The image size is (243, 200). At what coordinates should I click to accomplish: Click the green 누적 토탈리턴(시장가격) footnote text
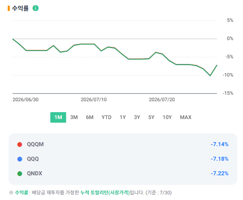pos(105,193)
